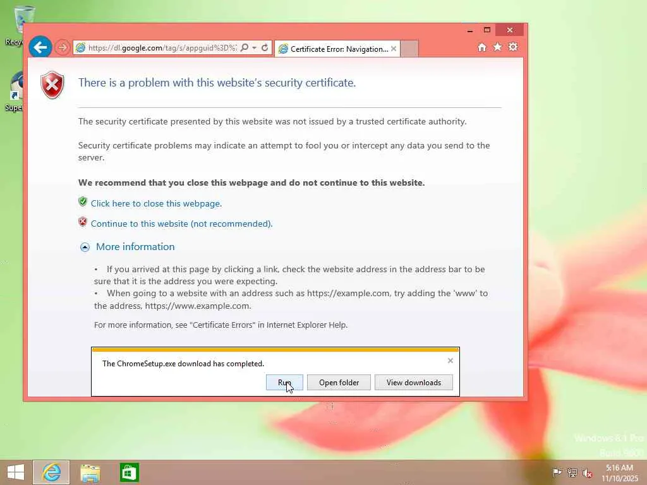Collapse the More information section arrow
The height and width of the screenshot is (485, 647).
[85, 247]
